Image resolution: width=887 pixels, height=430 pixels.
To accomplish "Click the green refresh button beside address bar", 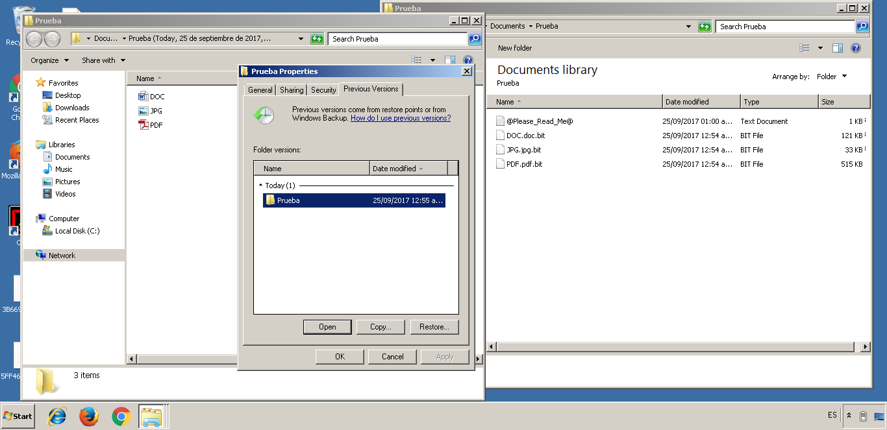I will pyautogui.click(x=317, y=39).
